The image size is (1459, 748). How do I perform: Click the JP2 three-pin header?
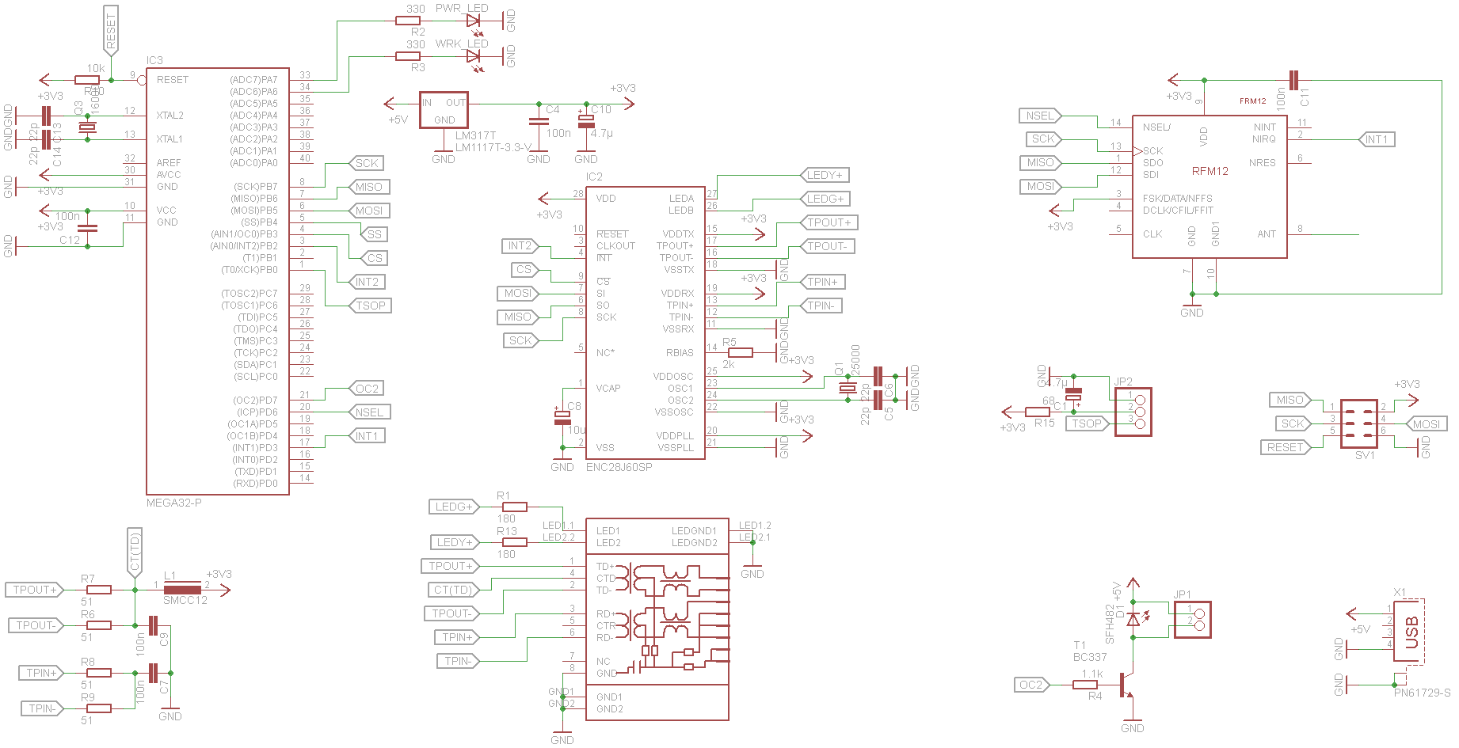[1133, 412]
